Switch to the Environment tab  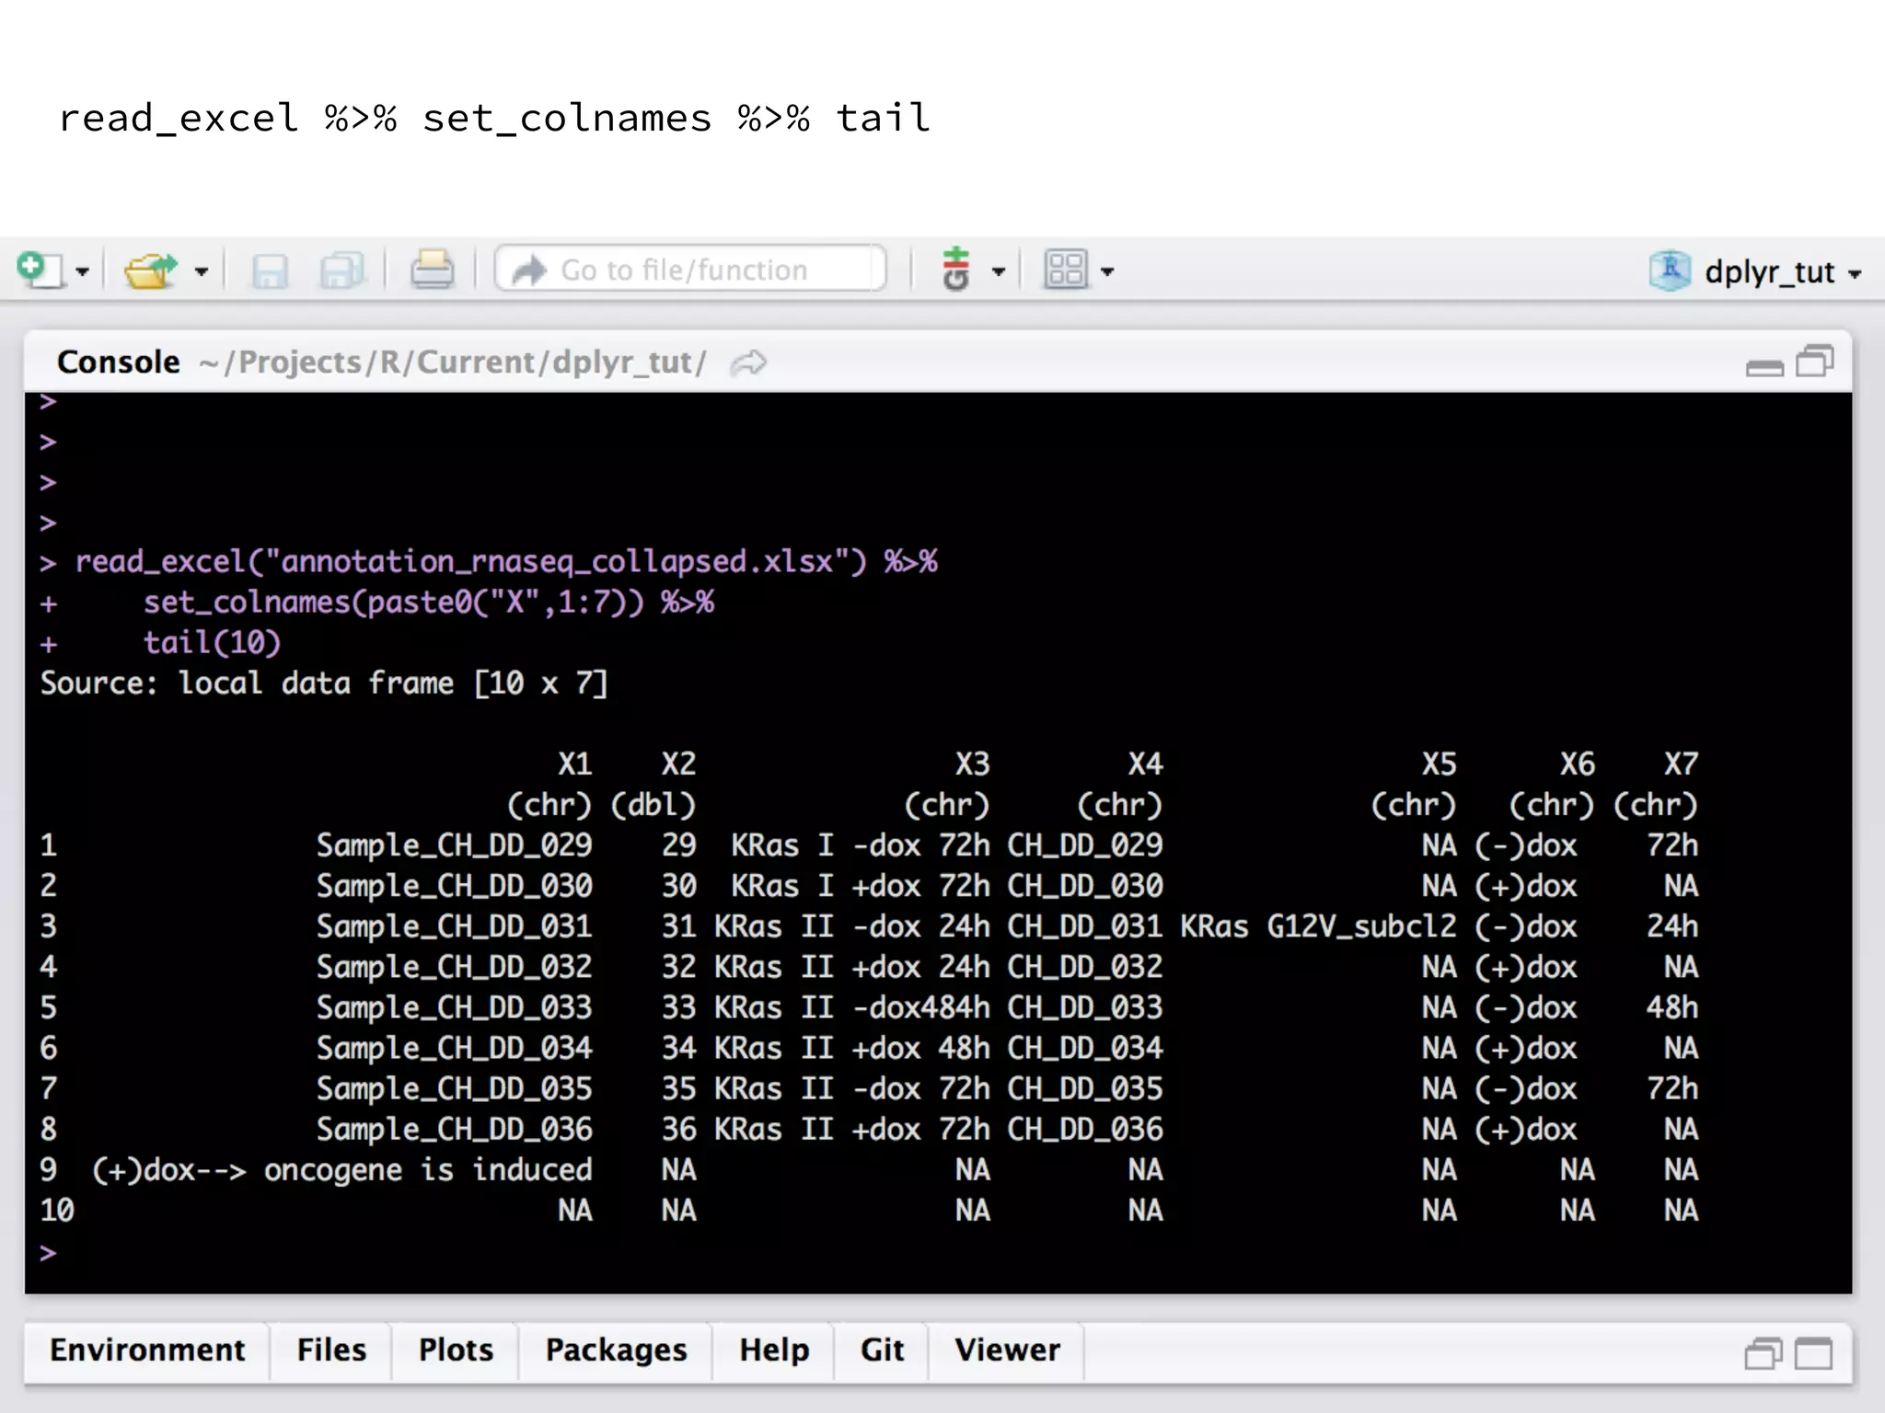click(147, 1350)
